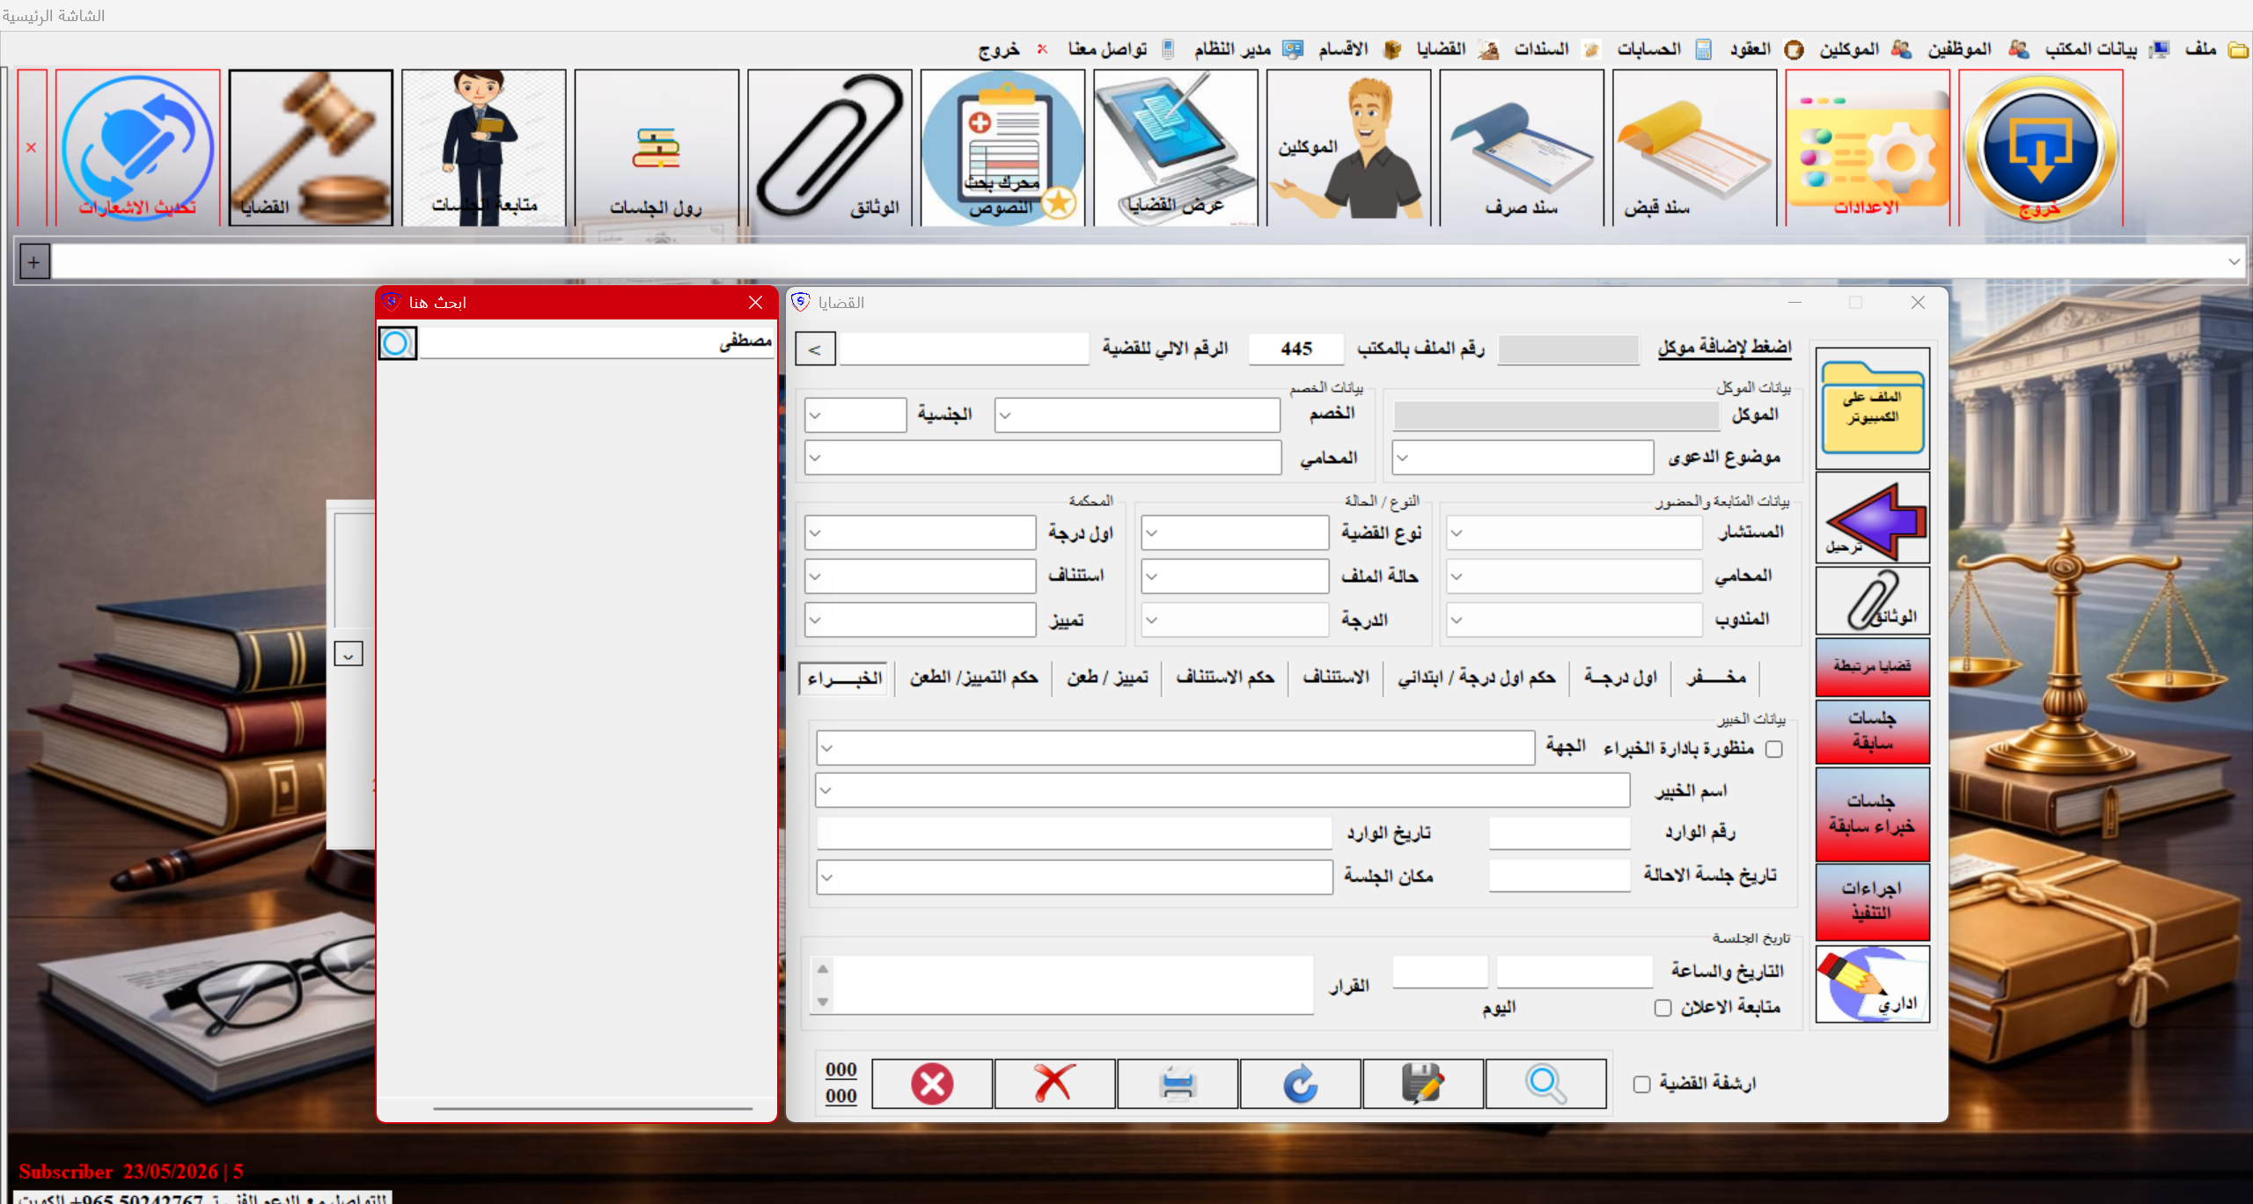2253x1204 pixels.
Task: Expand the الخصم dropdown
Action: (x=1005, y=415)
